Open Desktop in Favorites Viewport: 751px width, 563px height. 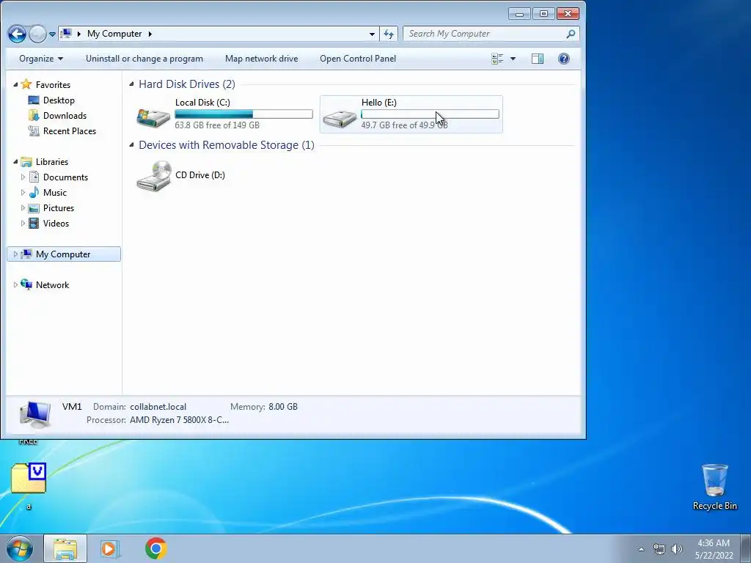pyautogui.click(x=59, y=100)
